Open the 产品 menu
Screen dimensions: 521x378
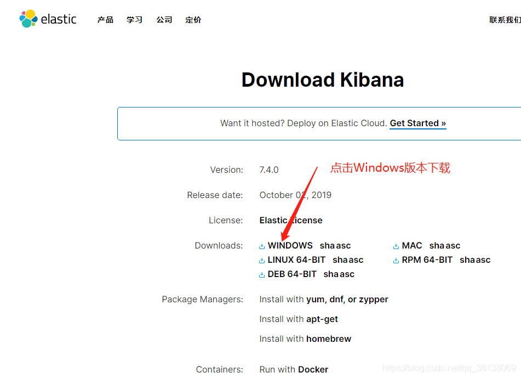pos(105,19)
